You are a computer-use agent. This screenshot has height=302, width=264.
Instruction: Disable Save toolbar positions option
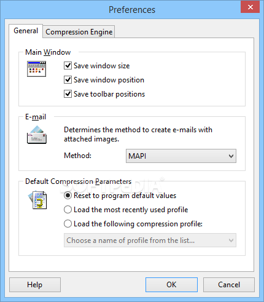(x=68, y=94)
